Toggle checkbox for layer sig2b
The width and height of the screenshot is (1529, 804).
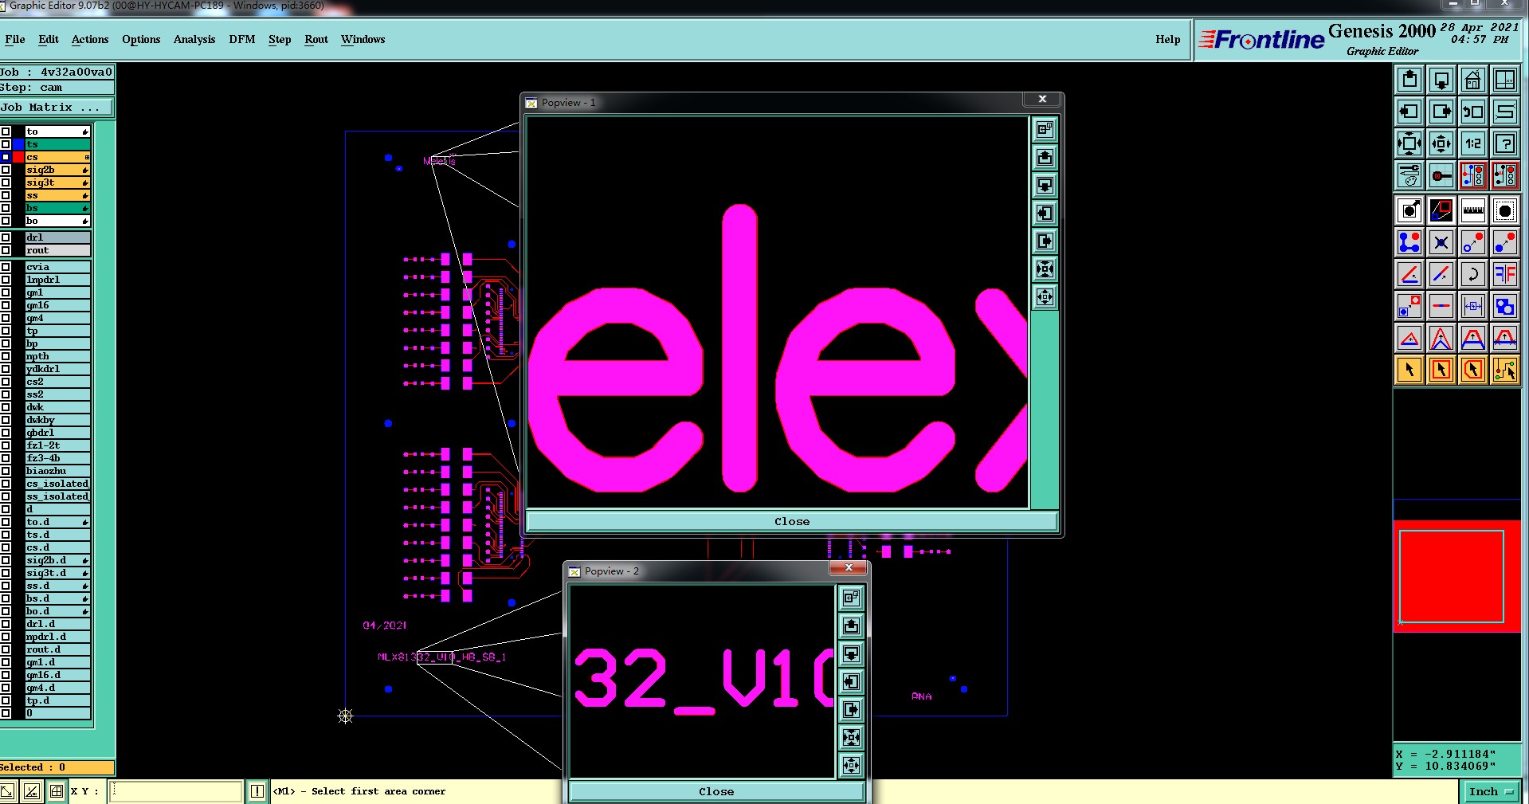point(6,170)
